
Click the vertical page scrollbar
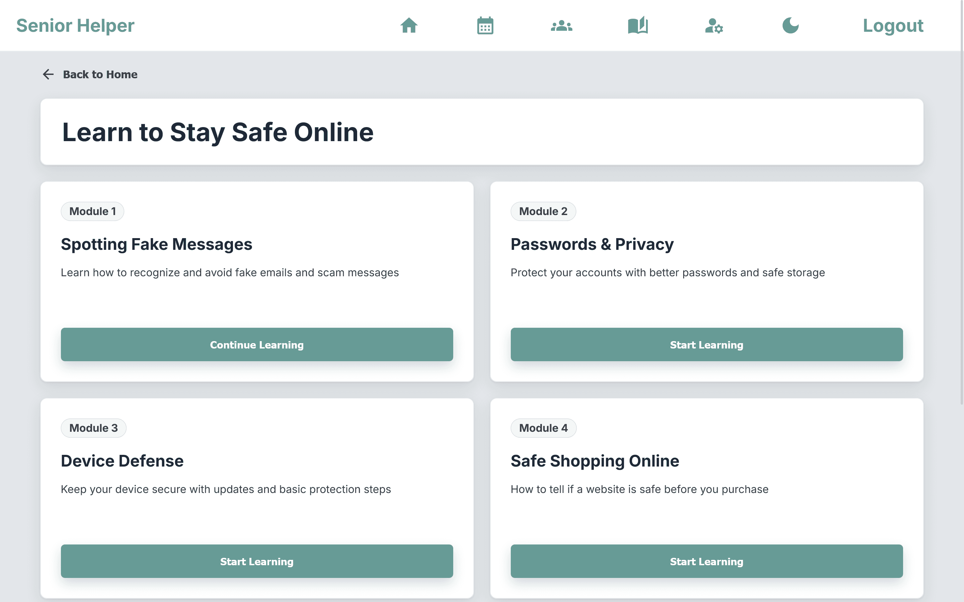pyautogui.click(x=962, y=203)
